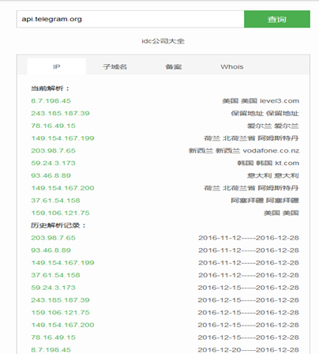The height and width of the screenshot is (354, 319).
Task: Open the idc公司大全 link
Action: point(163,41)
